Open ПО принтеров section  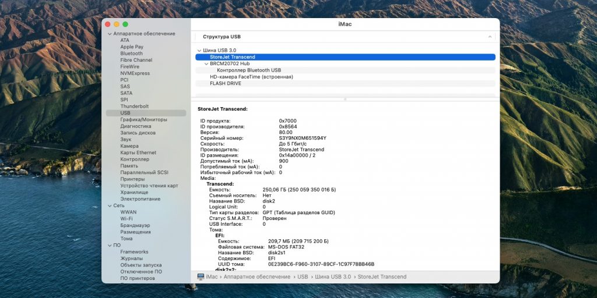click(x=138, y=279)
